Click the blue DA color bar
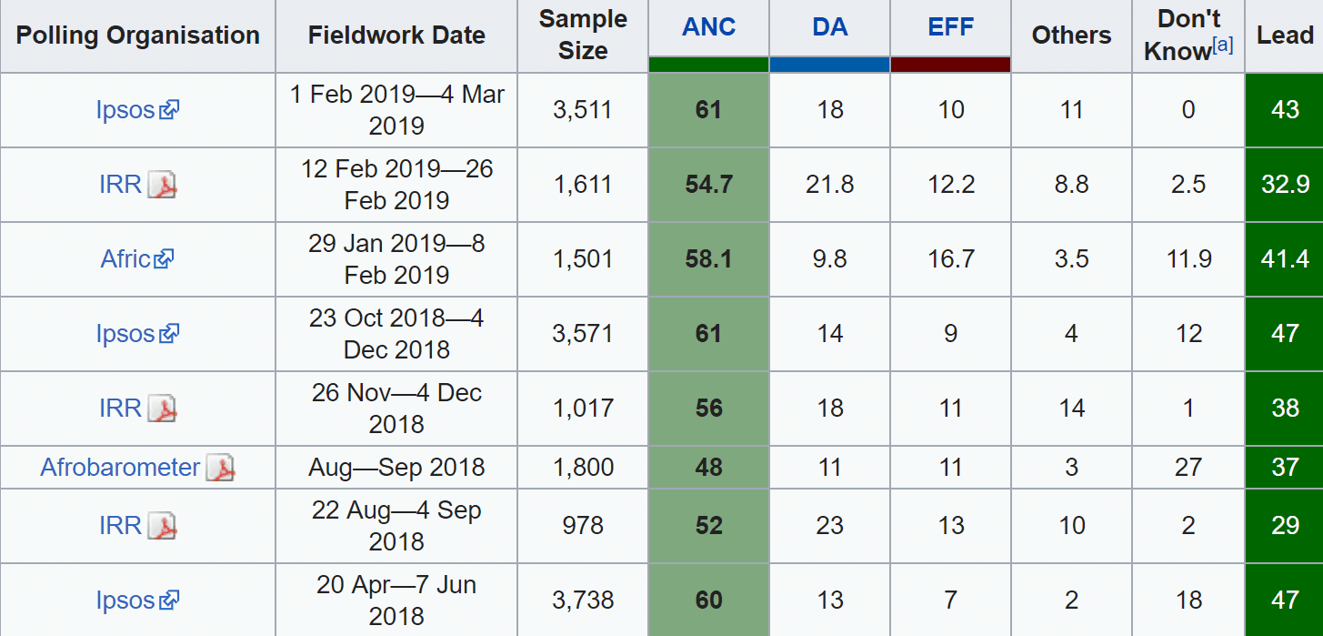Image resolution: width=1323 pixels, height=636 pixels. point(829,65)
